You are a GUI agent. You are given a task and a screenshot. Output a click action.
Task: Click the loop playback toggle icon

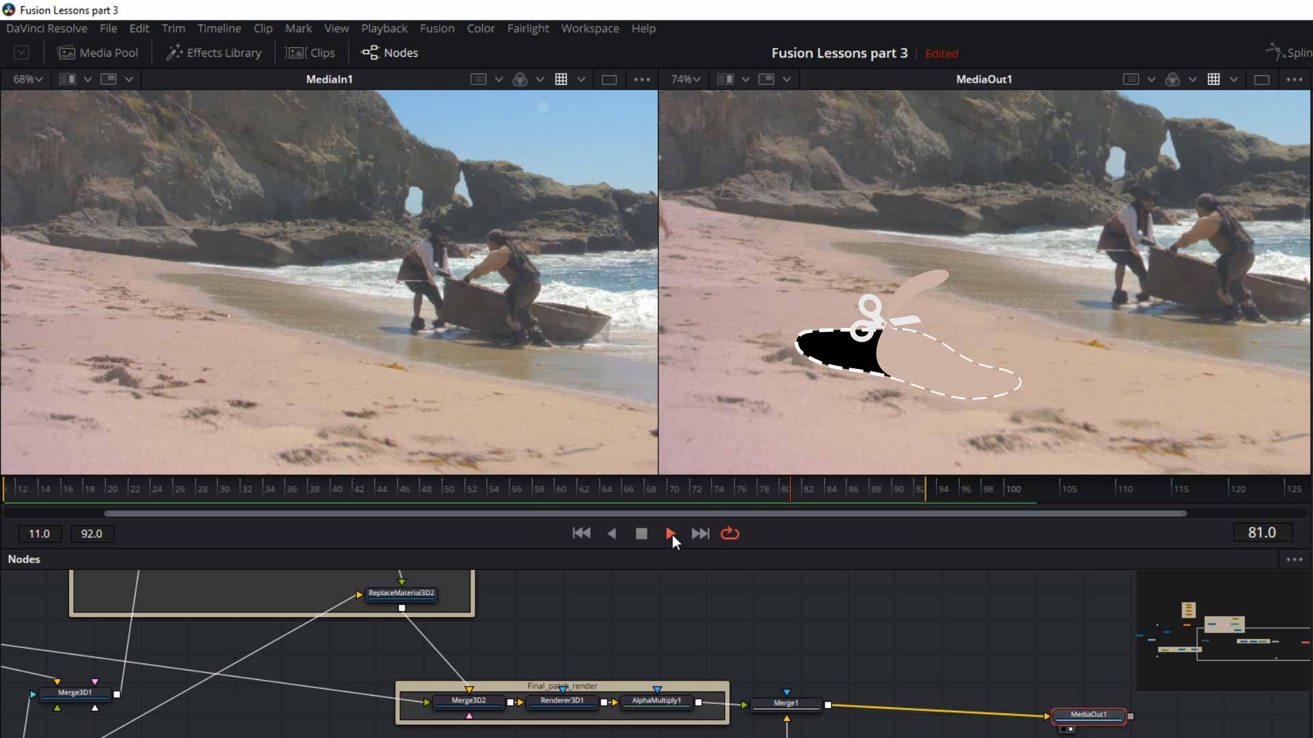point(730,532)
